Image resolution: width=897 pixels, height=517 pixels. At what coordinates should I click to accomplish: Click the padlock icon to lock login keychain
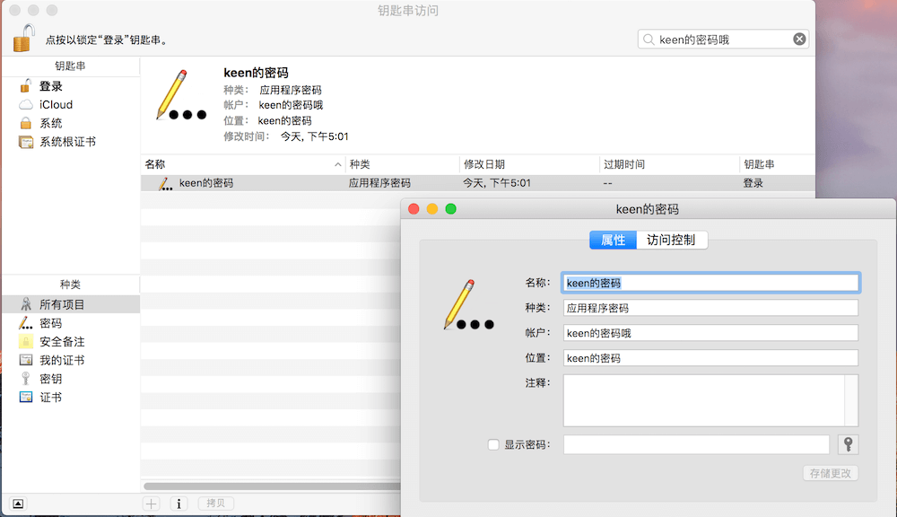coord(24,39)
